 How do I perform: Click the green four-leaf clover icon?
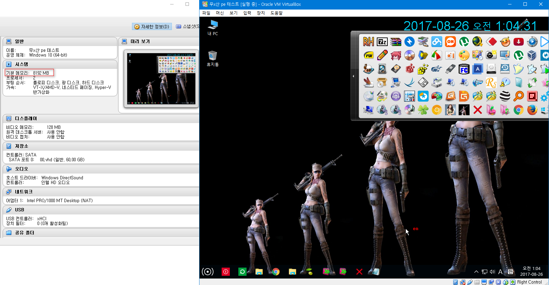coord(423,110)
